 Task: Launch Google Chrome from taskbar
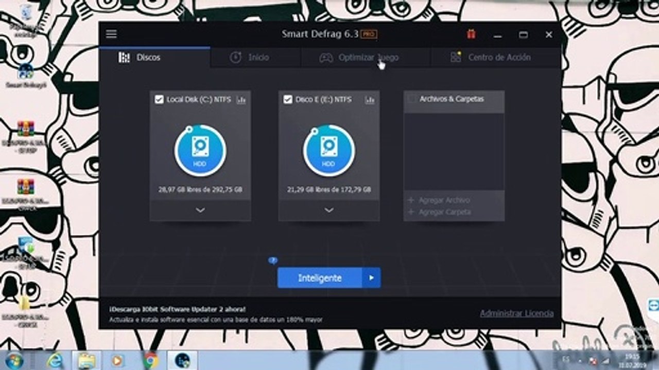pos(151,360)
